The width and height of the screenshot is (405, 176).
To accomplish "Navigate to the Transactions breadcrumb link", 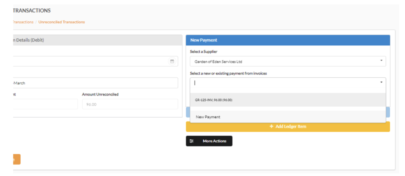I will point(23,22).
